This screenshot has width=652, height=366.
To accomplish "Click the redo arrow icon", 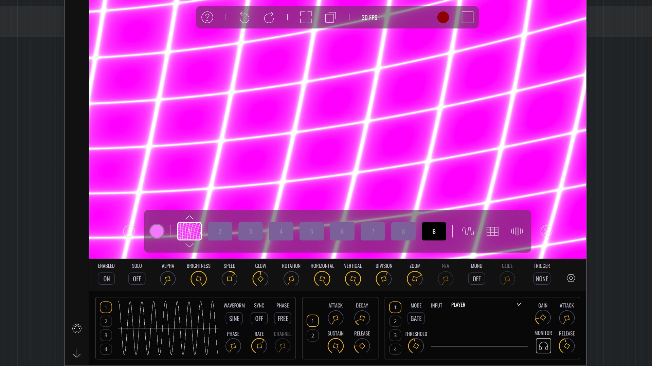I will [269, 17].
